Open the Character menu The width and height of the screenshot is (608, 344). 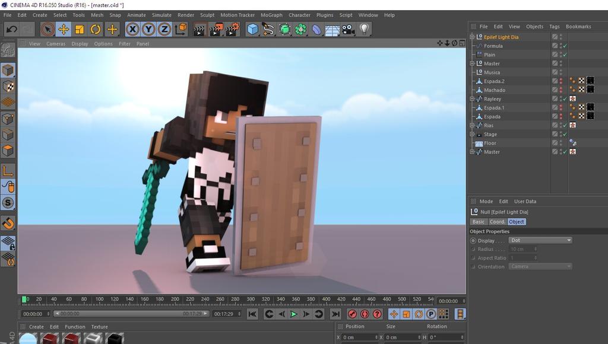click(x=299, y=15)
